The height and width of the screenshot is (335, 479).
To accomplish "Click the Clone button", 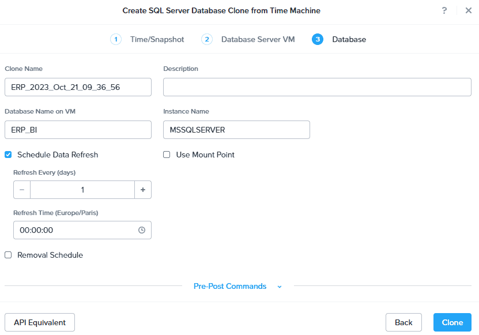I will pyautogui.click(x=452, y=322).
